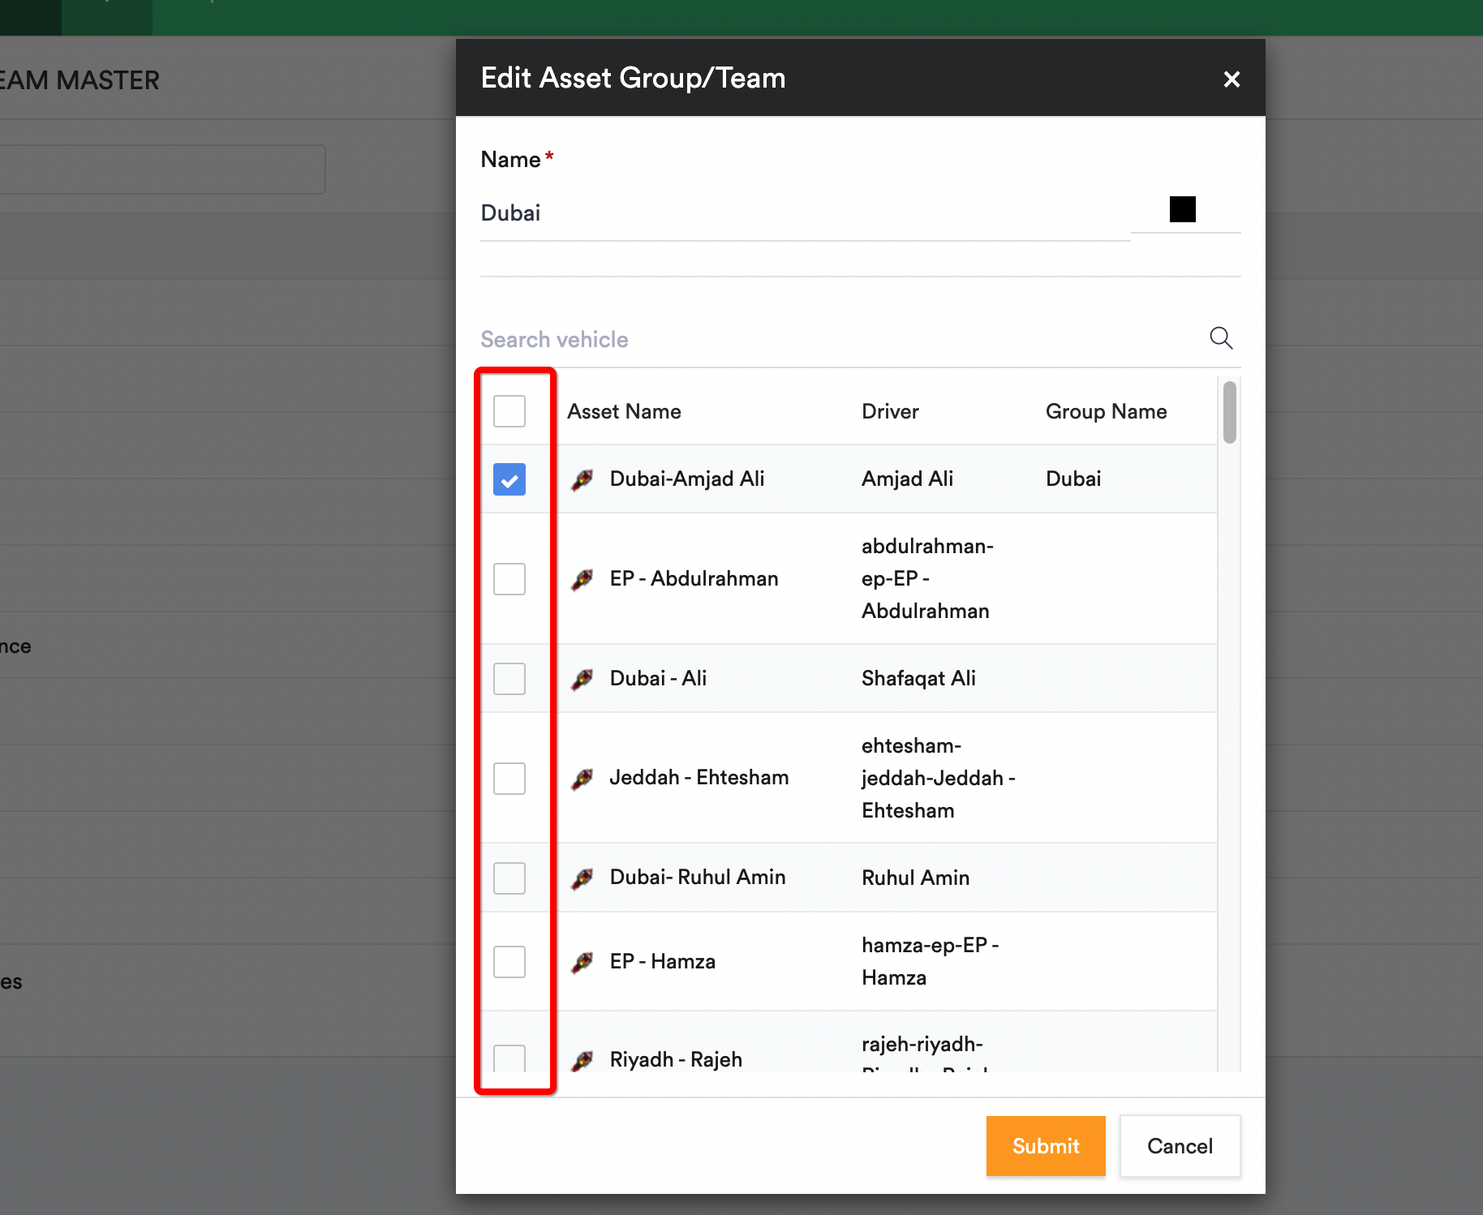Click the Driver column header
1483x1215 pixels.
pos(890,411)
